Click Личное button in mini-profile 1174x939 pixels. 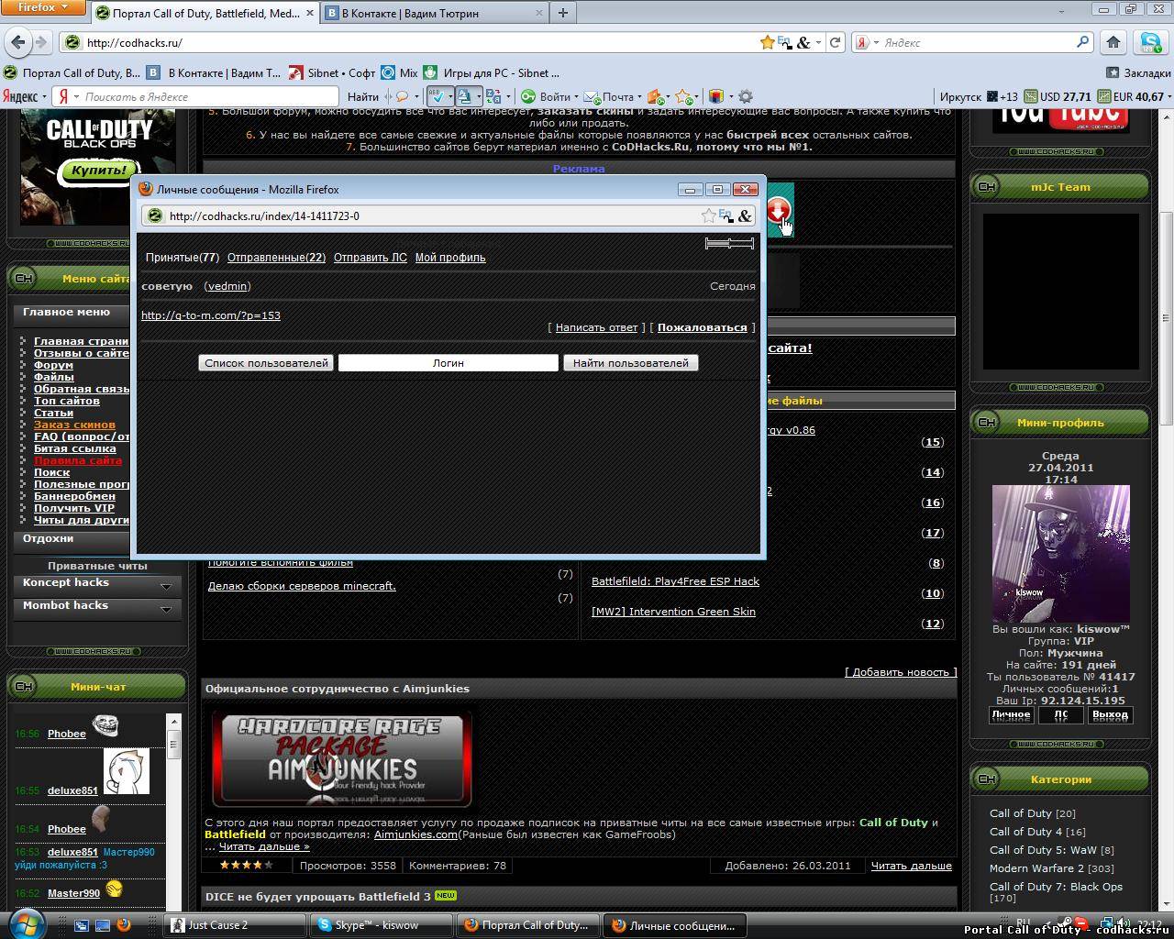[x=1012, y=714]
